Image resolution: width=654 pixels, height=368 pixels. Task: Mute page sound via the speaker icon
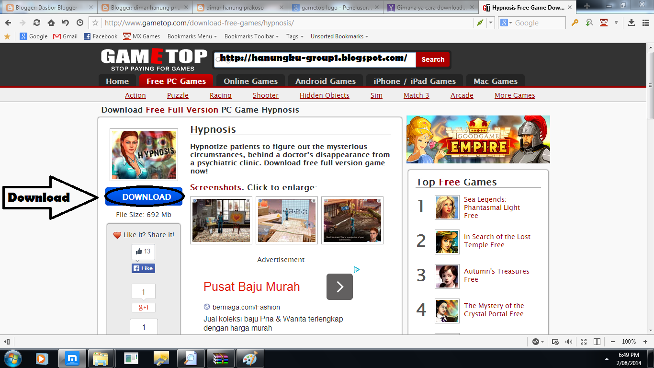pyautogui.click(x=569, y=342)
